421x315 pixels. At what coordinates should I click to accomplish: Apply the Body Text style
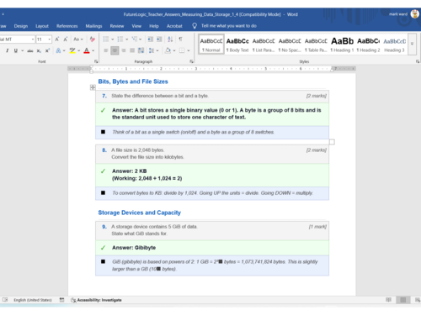tap(237, 44)
